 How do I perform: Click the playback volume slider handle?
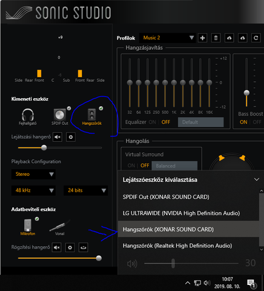coord(44,148)
